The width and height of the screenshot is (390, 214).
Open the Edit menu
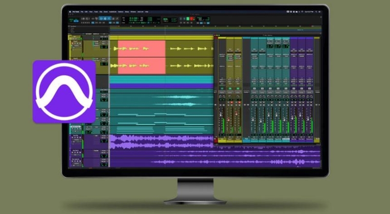tap(86, 12)
